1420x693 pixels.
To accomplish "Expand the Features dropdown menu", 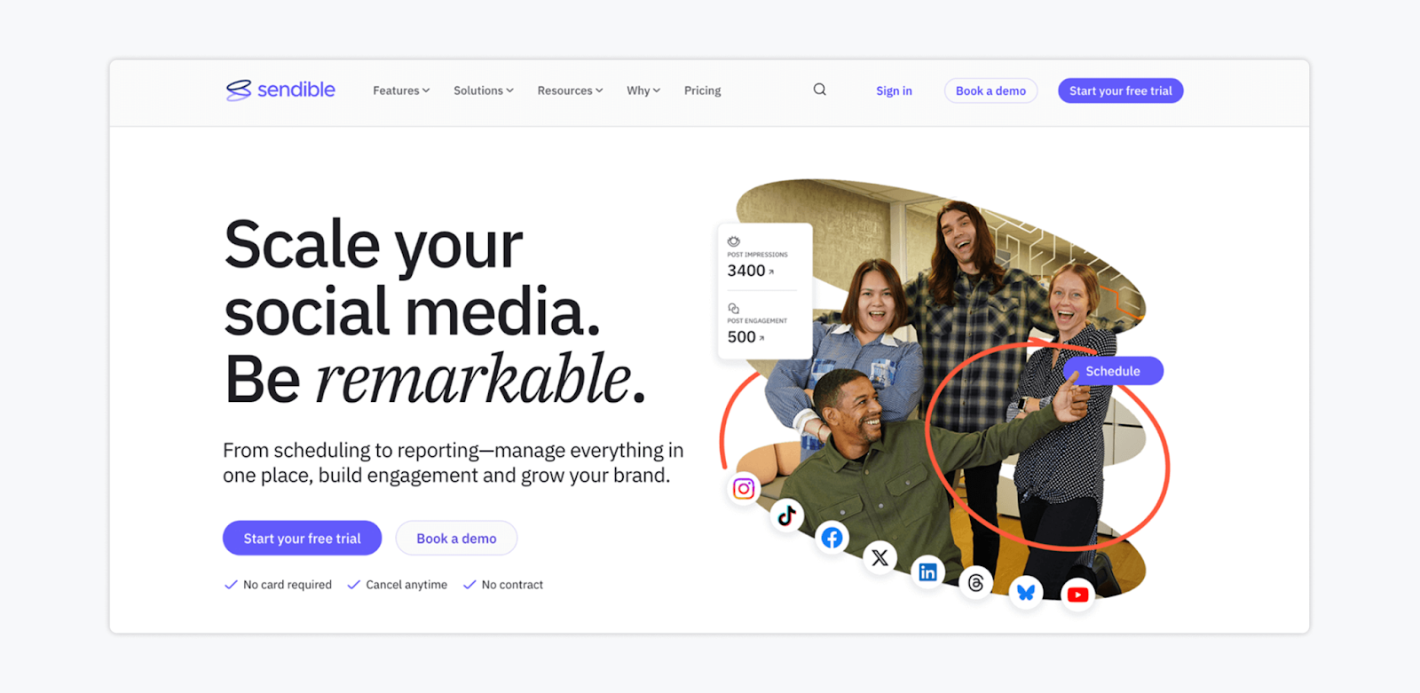I will pyautogui.click(x=401, y=91).
